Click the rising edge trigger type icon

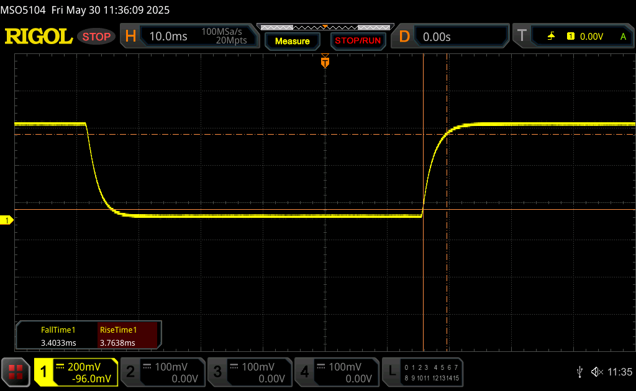pos(551,37)
